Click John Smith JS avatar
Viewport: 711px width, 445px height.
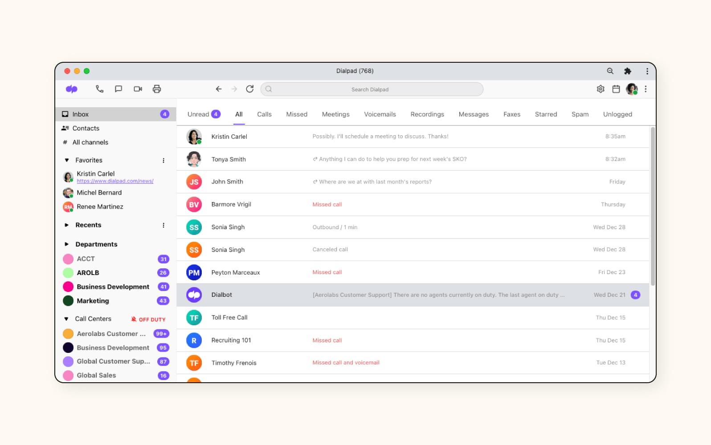pos(194,182)
